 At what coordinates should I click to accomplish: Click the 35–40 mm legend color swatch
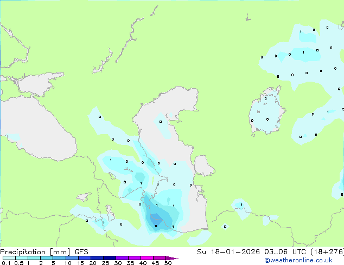click(x=135, y=258)
